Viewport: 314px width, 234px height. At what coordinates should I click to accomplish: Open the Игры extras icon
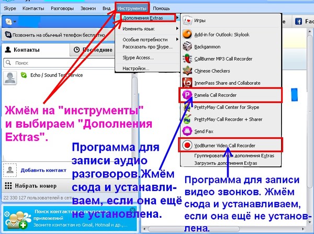tap(187, 20)
